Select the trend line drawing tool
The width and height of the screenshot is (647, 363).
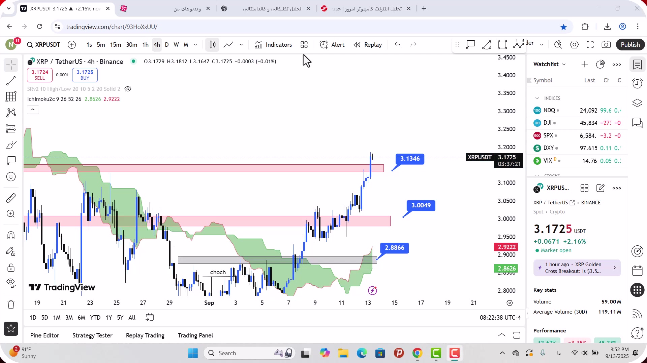[11, 81]
